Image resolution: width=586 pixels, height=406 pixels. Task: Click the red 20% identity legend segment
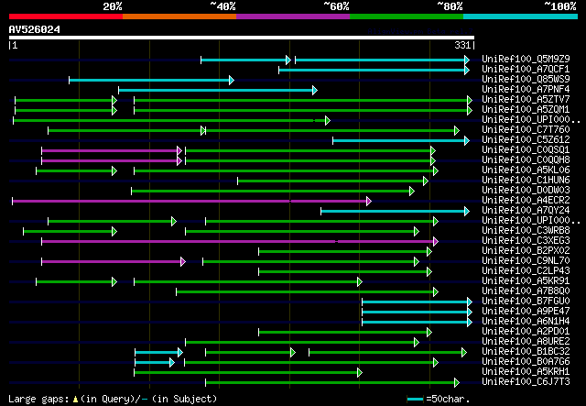[66, 16]
